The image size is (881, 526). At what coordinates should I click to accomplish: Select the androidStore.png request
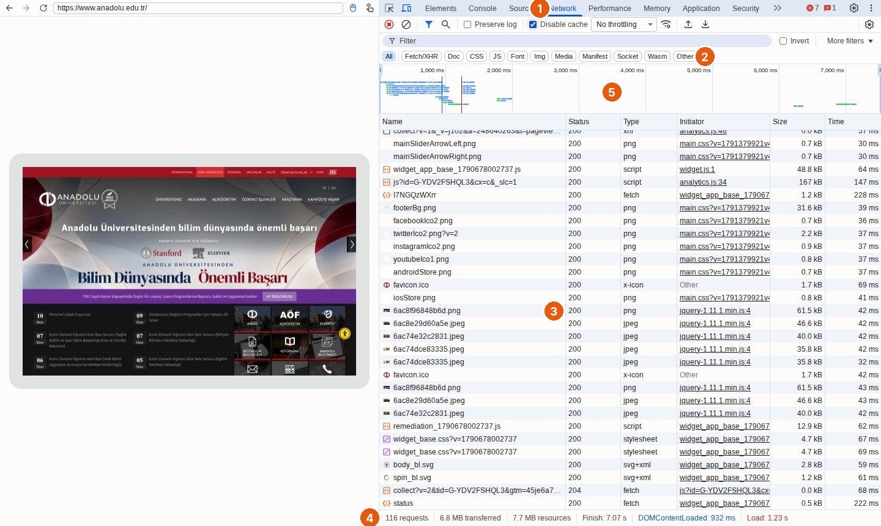pyautogui.click(x=630, y=272)
